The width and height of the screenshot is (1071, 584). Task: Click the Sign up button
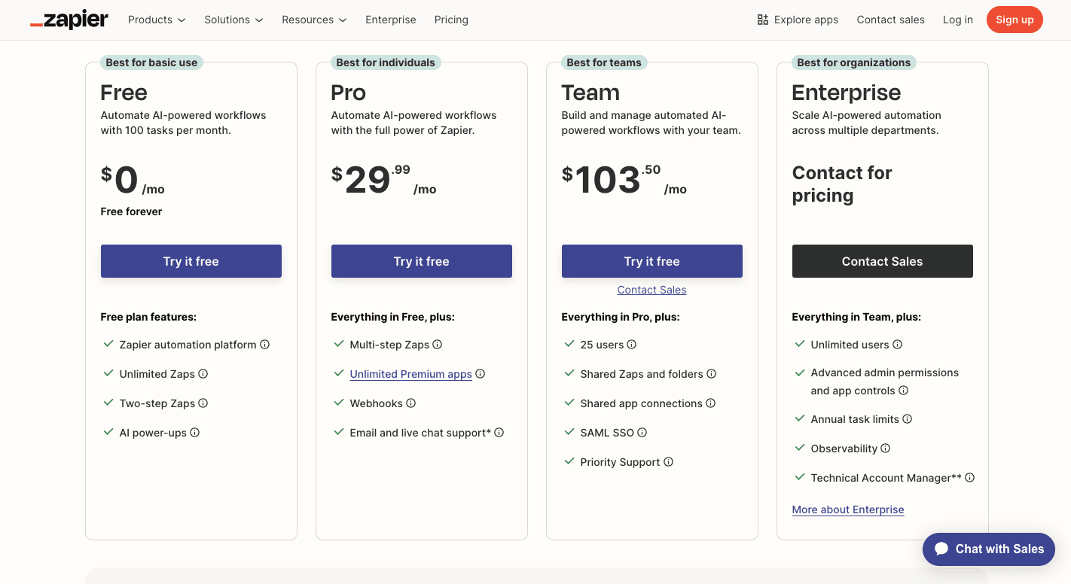[x=1015, y=20]
